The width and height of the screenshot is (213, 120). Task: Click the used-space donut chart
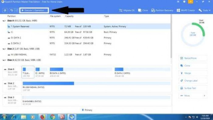pos(193,34)
